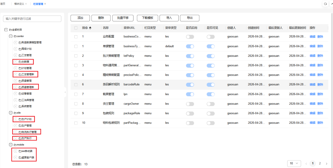Image resolution: width=333 pixels, height=168 pixels.
Task: Open the page size dropdown showing 10
Action: (294, 163)
